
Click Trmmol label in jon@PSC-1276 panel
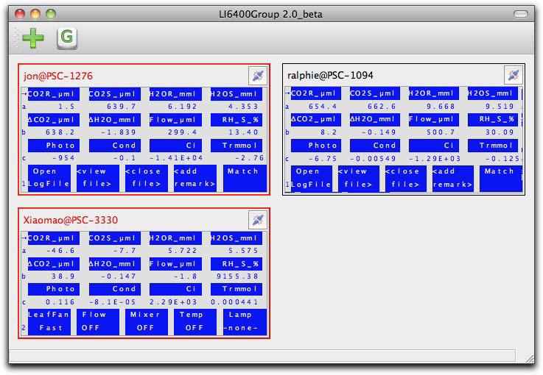pyautogui.click(x=237, y=146)
